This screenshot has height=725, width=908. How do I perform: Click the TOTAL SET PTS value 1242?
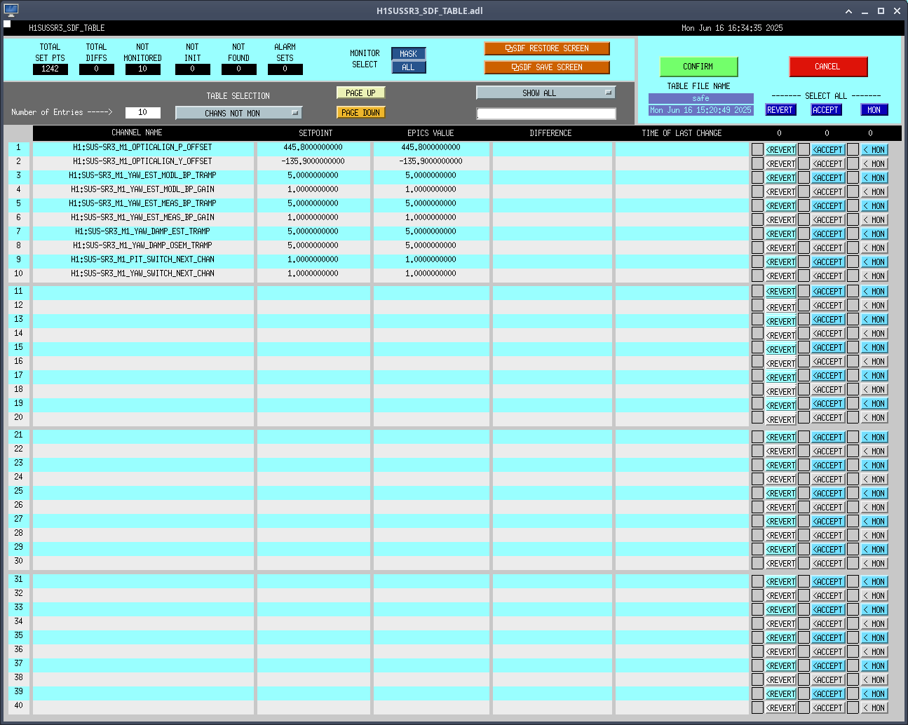pos(50,69)
